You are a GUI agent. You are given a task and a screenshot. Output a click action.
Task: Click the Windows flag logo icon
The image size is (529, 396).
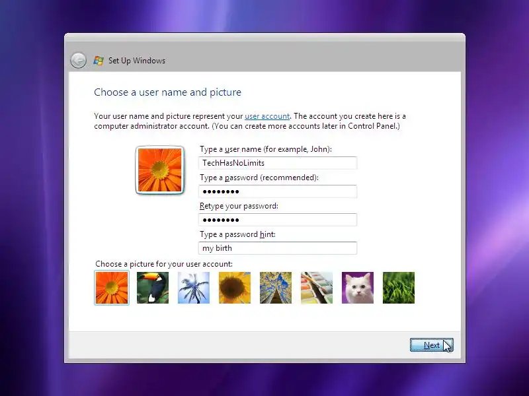[99, 61]
